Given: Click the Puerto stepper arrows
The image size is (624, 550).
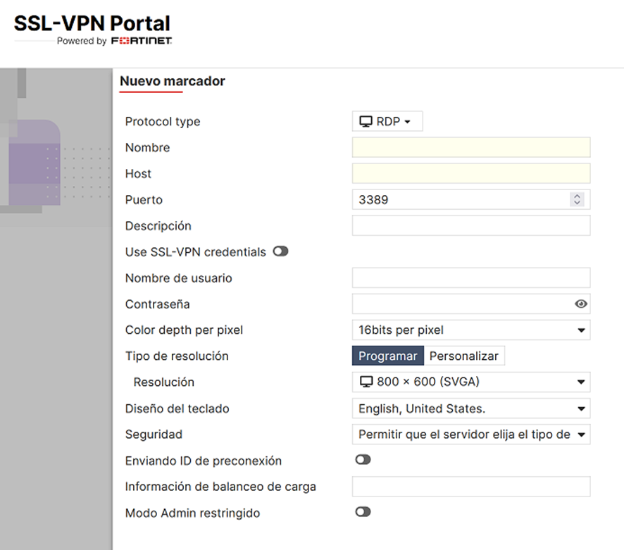Looking at the screenshot, I should click(x=577, y=199).
